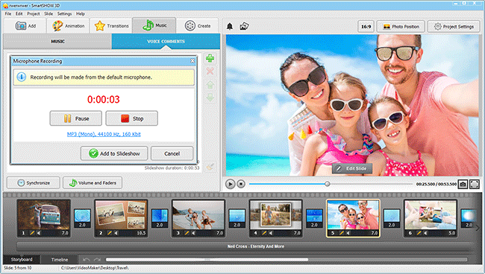The image size is (485, 274).
Task: Select the VOICE COMMENTS sub-tab
Action: pos(166,42)
